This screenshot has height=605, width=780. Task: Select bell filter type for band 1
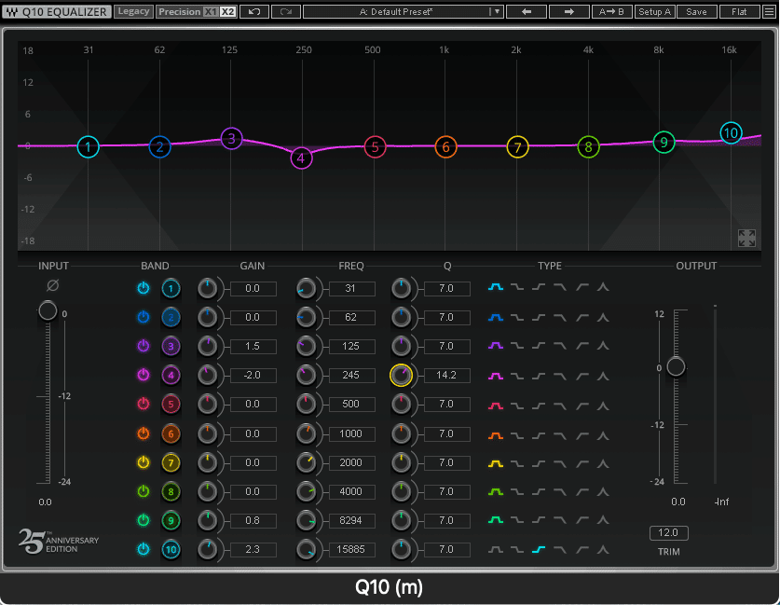tap(496, 287)
